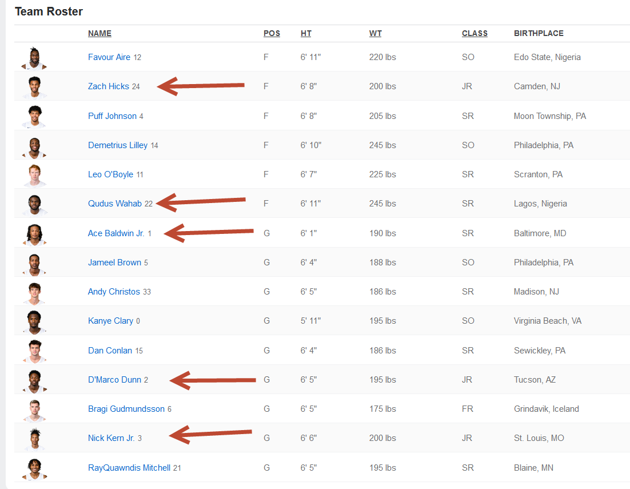Open D'Marco Dunn's player profile
The width and height of the screenshot is (630, 489).
(114, 380)
